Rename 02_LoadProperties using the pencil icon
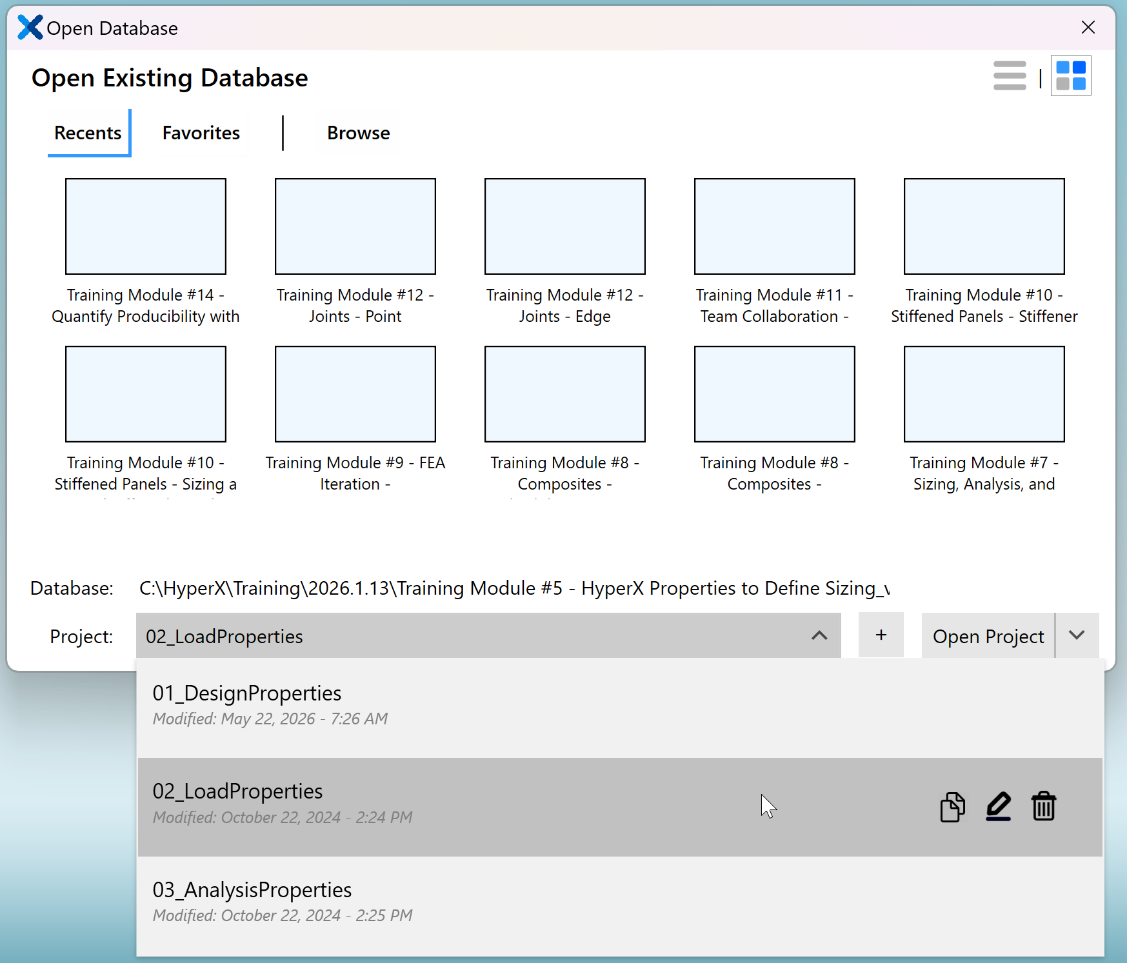Screen dimensions: 1127x963 pos(998,807)
